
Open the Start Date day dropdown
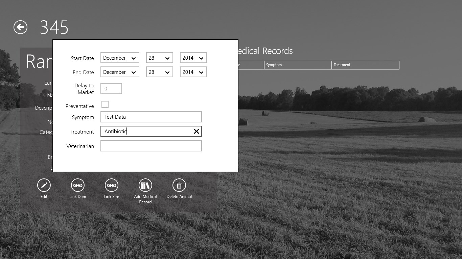pyautogui.click(x=159, y=58)
